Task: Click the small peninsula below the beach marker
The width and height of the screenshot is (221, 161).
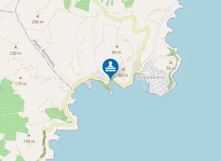Action: click(x=108, y=88)
